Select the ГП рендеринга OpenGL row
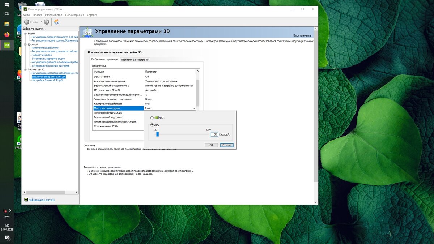The width and height of the screenshot is (434, 244). pyautogui.click(x=144, y=90)
